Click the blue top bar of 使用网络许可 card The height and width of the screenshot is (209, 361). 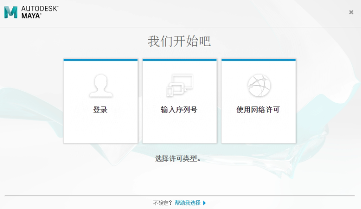pos(259,59)
